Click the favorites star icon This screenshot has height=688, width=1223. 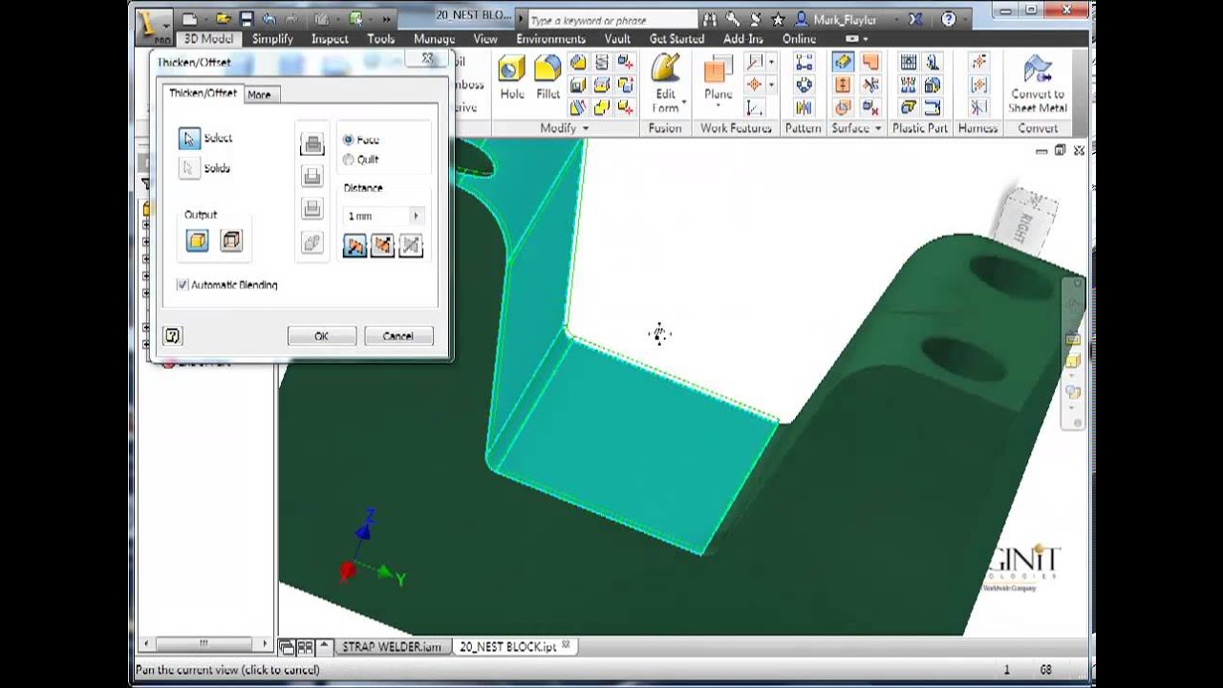778,18
